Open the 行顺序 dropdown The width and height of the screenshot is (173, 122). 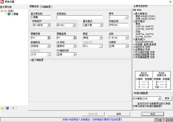pos(127,46)
